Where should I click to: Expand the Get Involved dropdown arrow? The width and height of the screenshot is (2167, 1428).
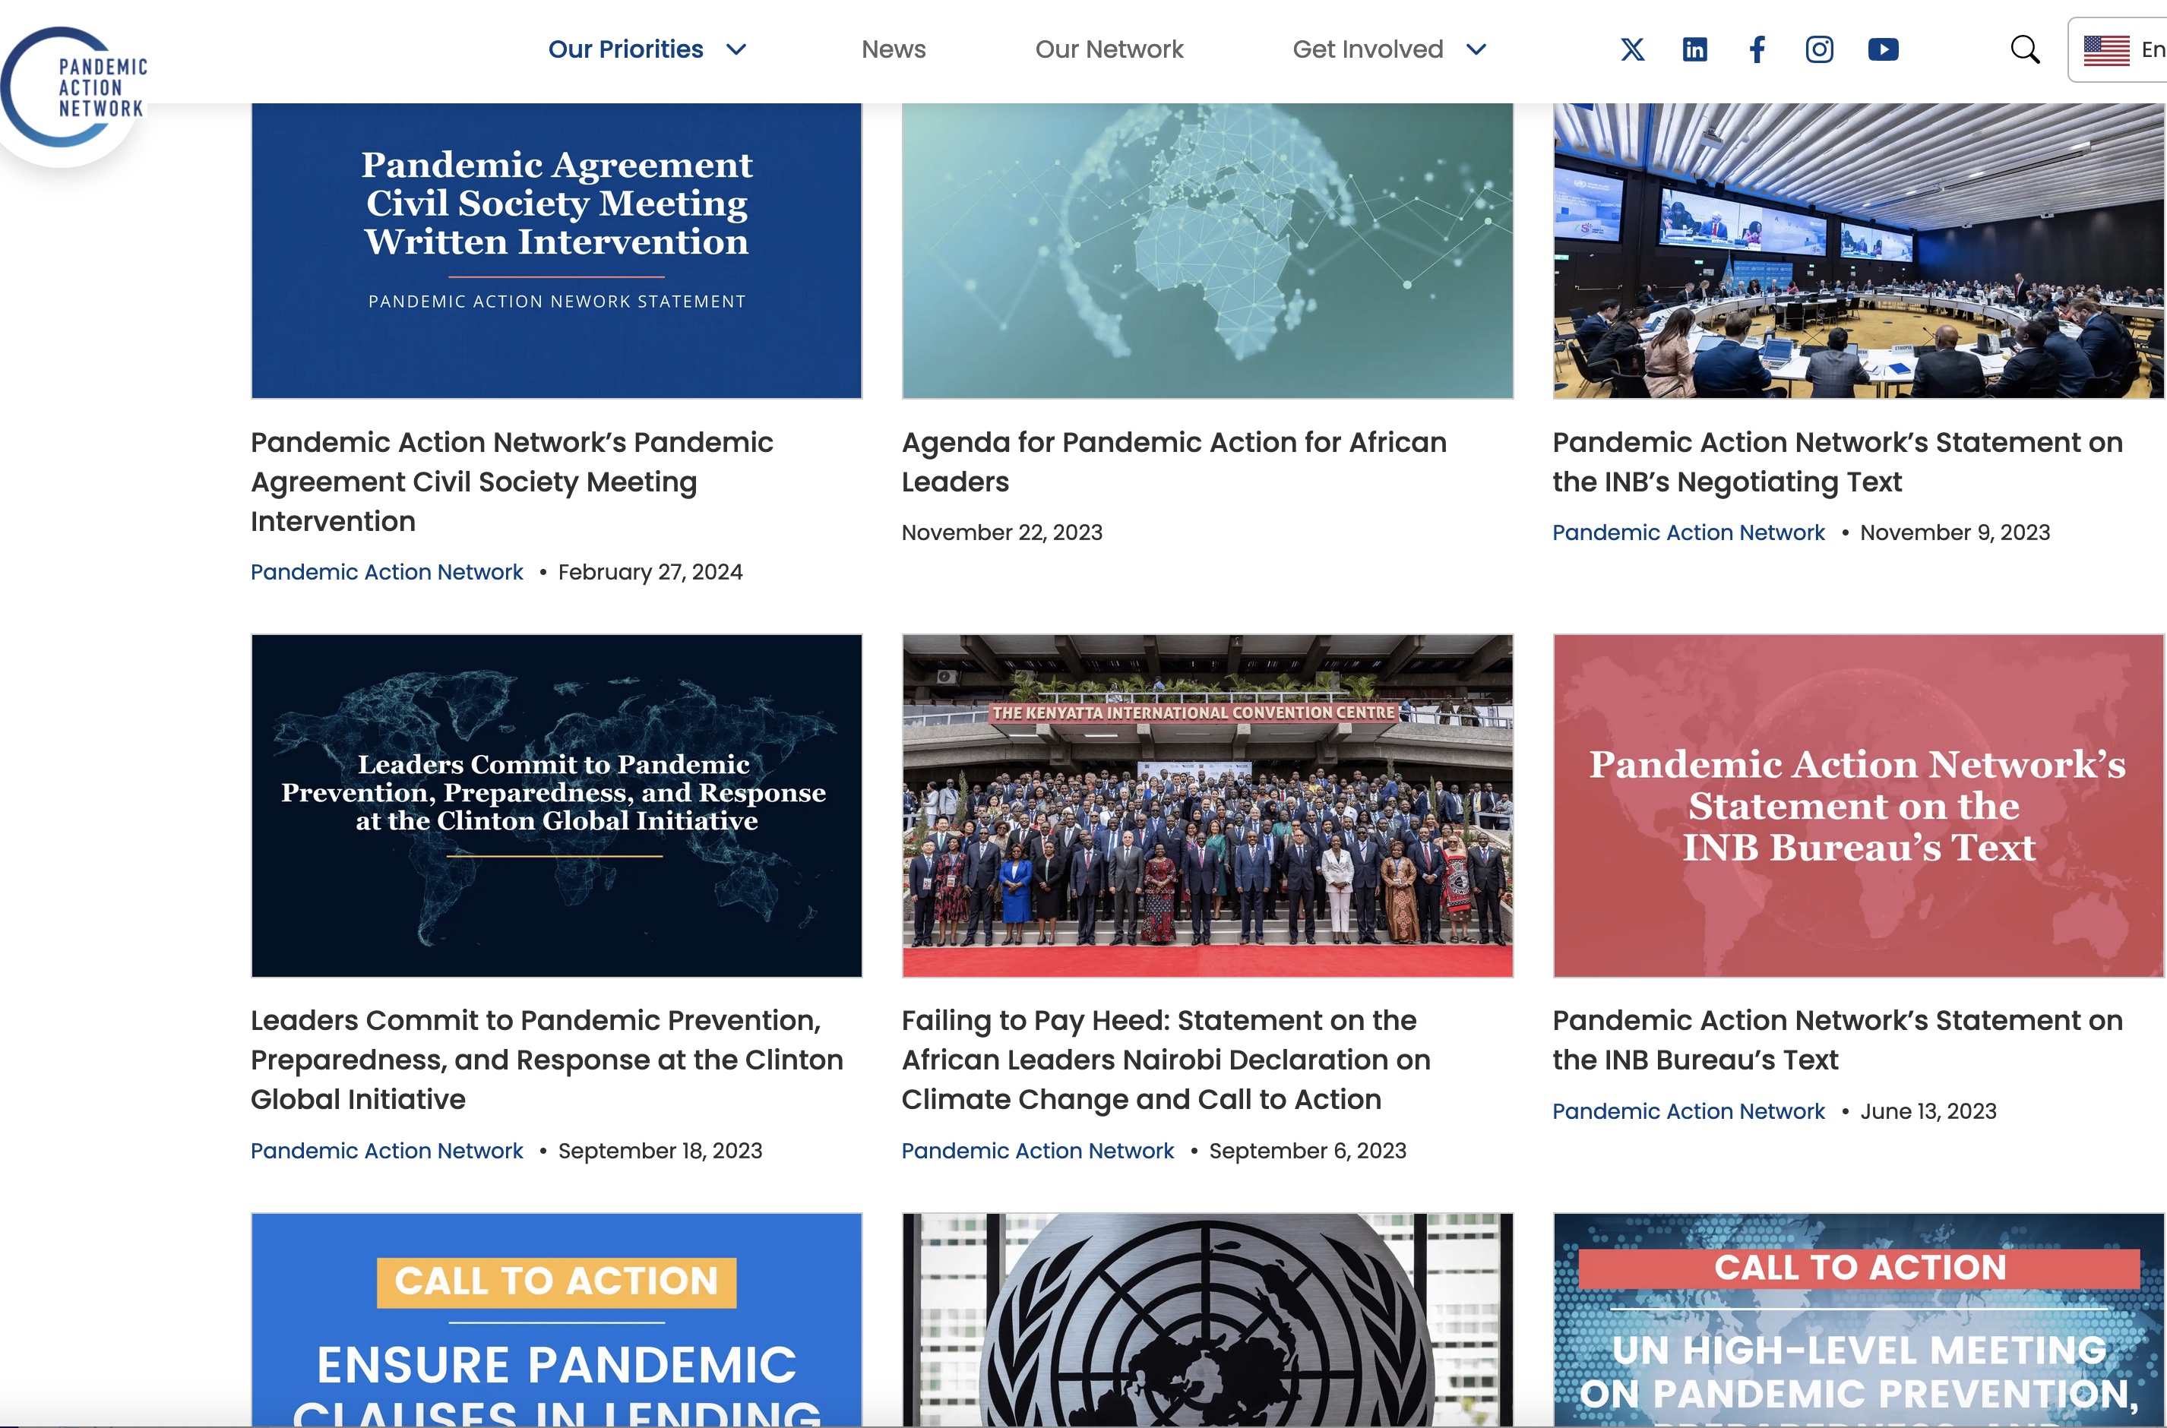coord(1476,49)
